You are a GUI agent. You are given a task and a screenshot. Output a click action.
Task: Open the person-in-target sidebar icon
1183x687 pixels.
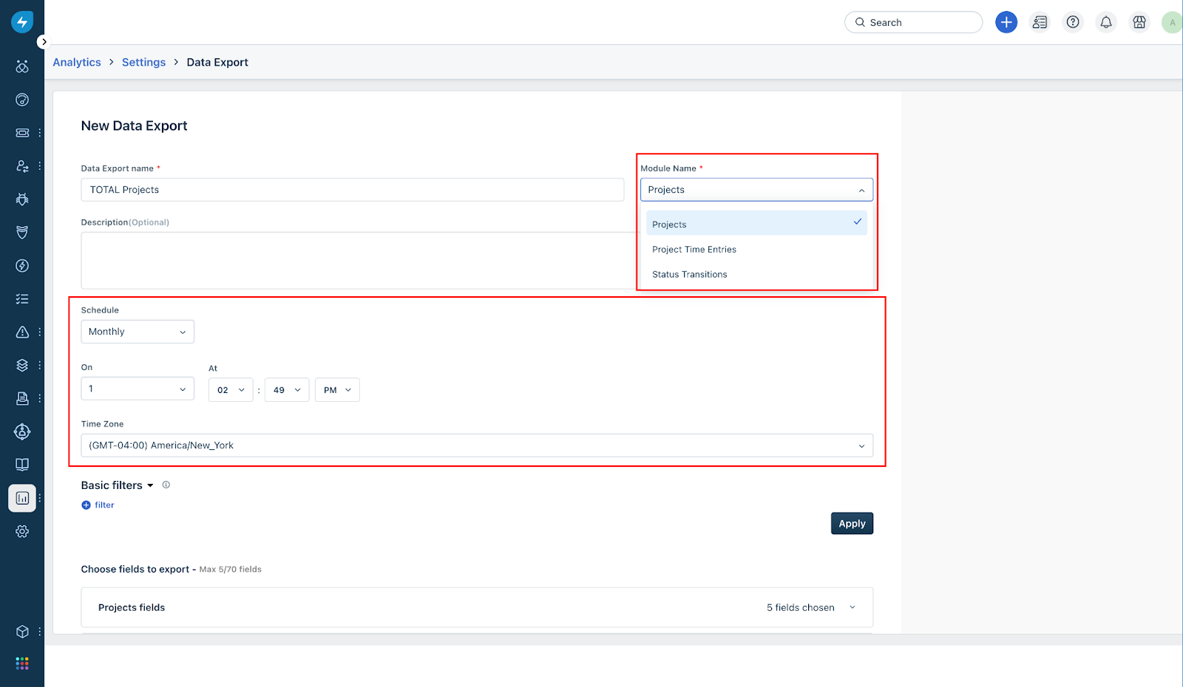[22, 431]
